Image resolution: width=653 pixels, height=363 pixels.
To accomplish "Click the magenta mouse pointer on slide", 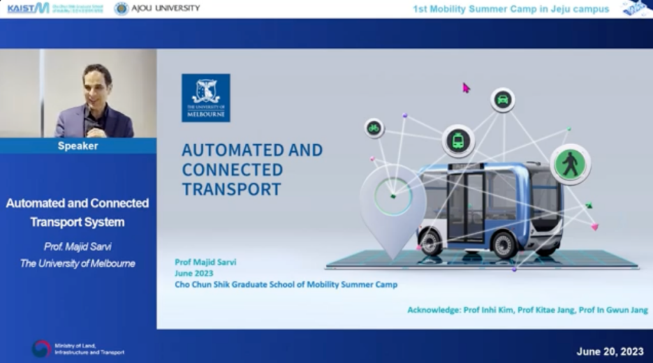I will [x=466, y=88].
